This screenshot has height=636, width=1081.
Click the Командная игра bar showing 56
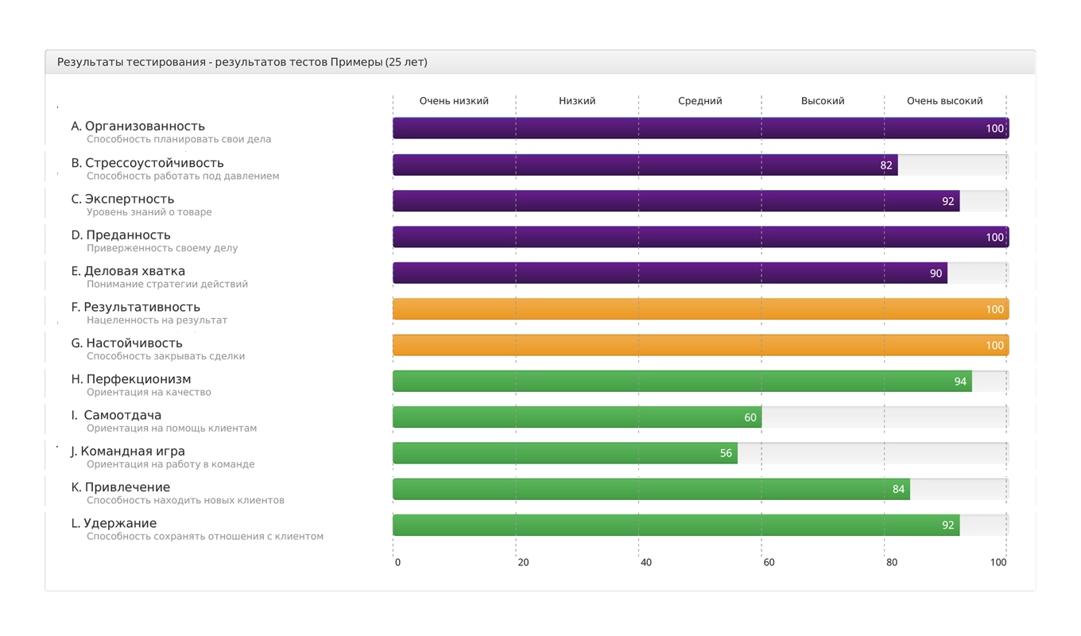pyautogui.click(x=564, y=453)
